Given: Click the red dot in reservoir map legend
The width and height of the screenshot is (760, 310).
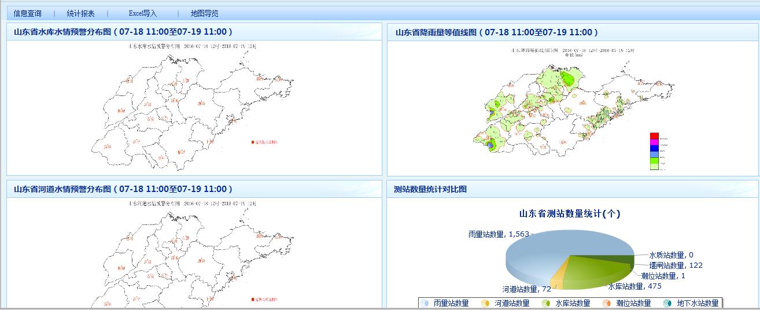Looking at the screenshot, I should [x=253, y=142].
